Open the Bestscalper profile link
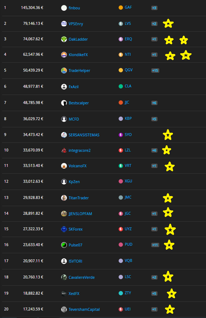206x318 pixels. tap(79, 103)
